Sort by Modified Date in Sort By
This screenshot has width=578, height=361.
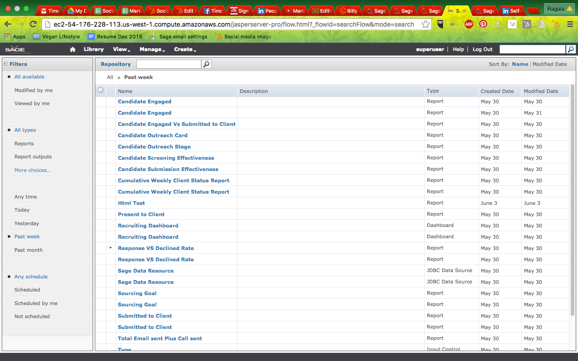coord(550,64)
